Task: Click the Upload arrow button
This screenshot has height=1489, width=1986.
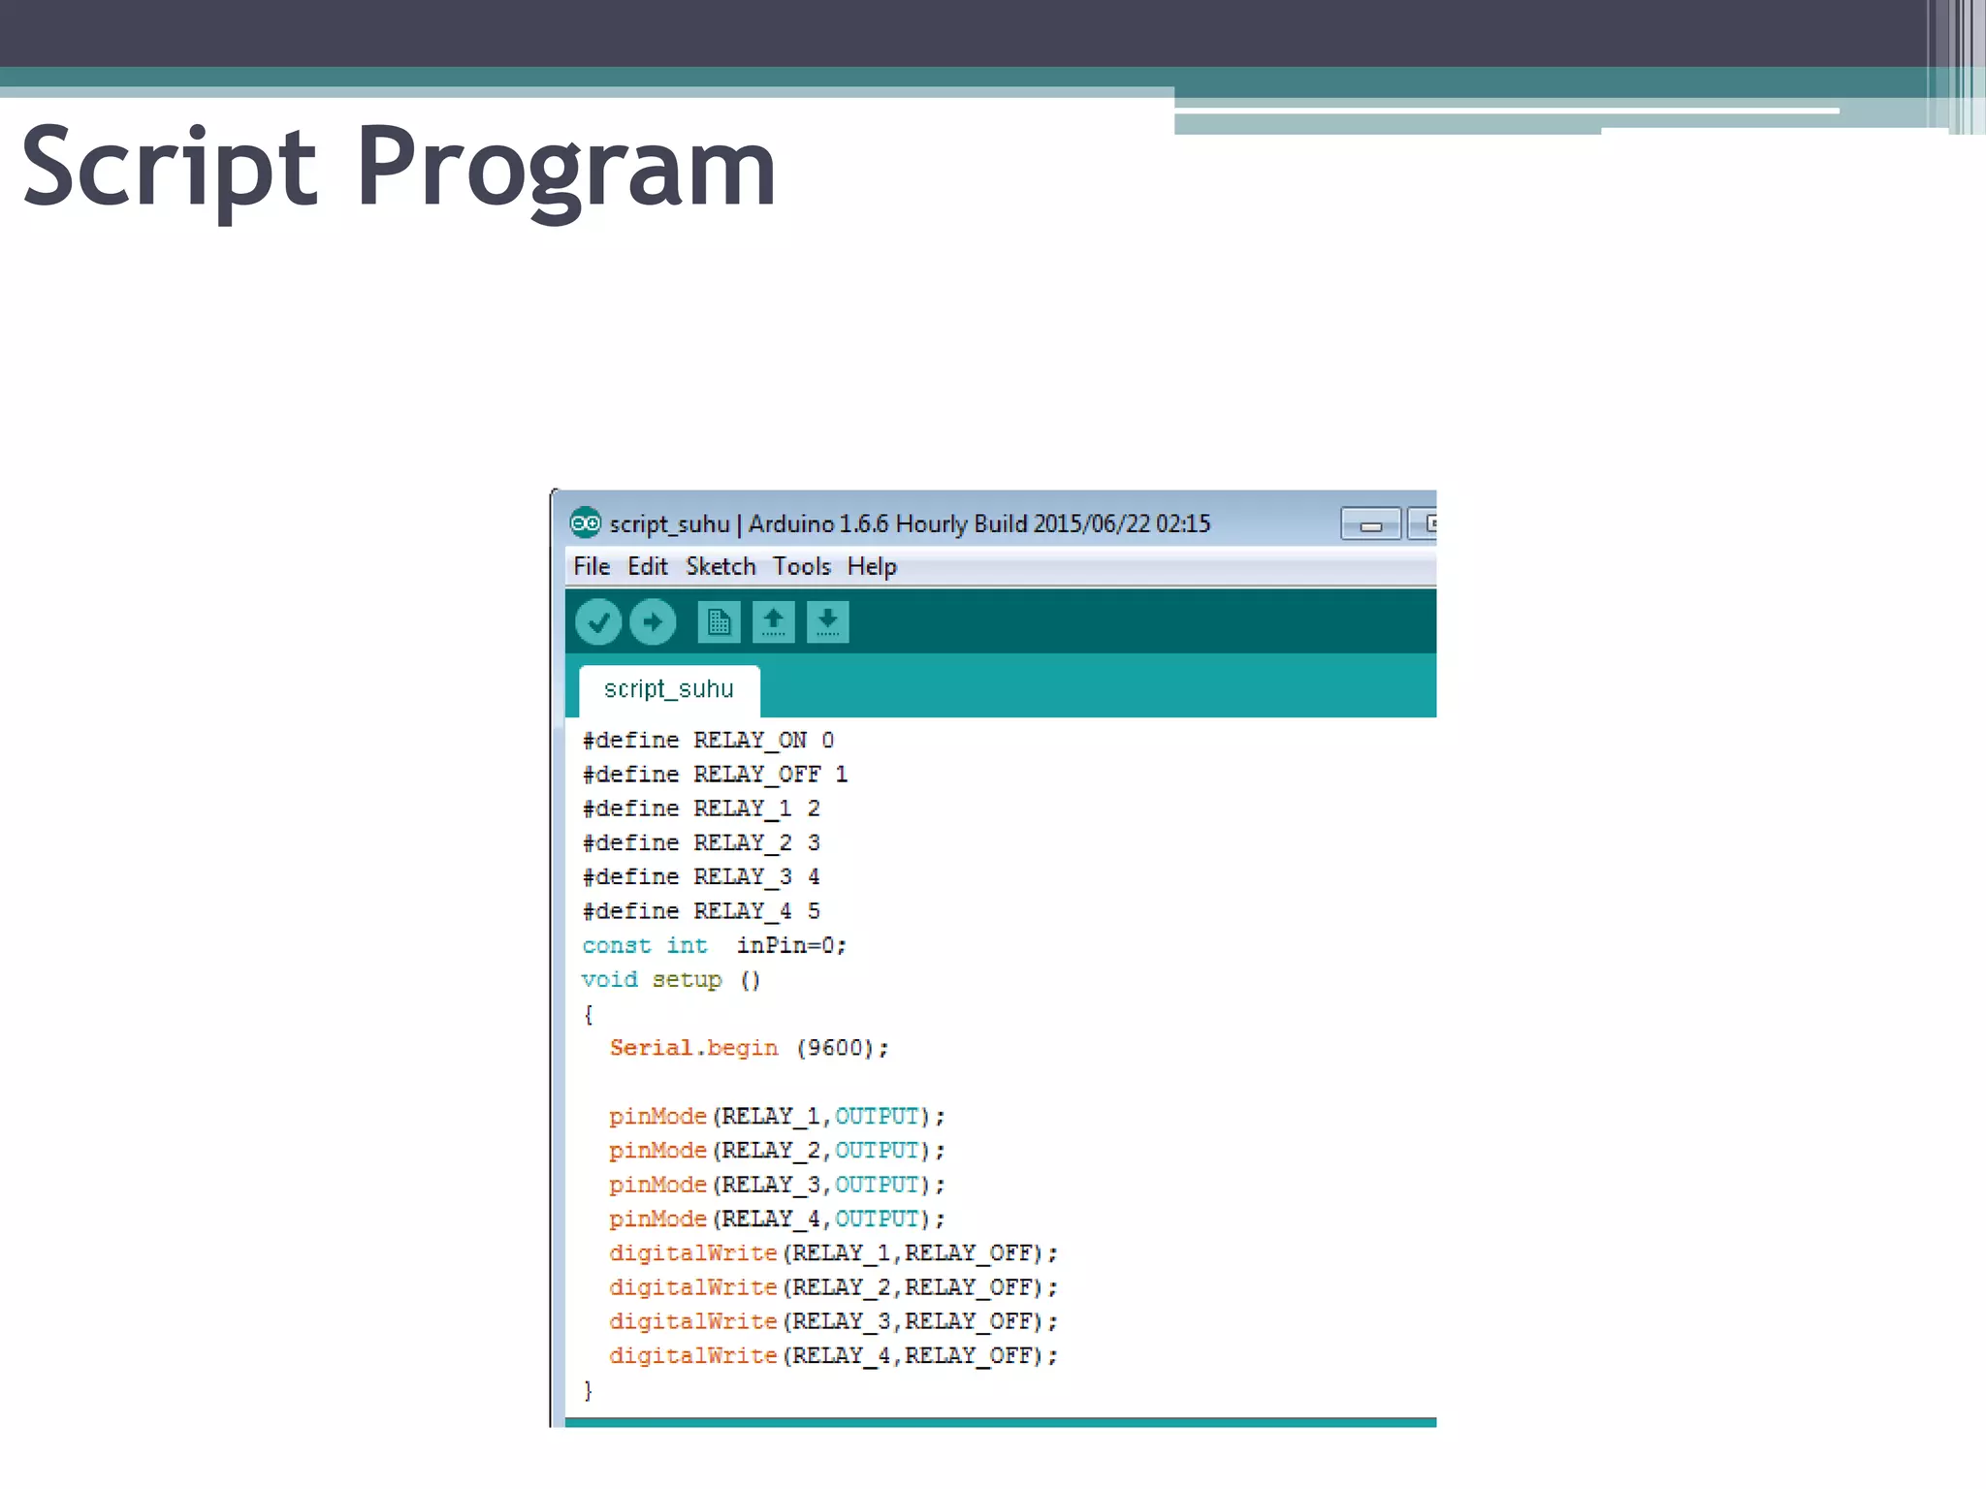Action: pyautogui.click(x=653, y=622)
